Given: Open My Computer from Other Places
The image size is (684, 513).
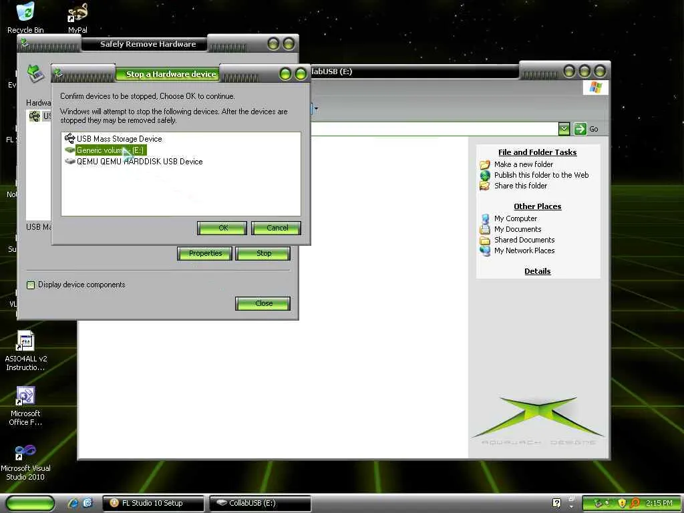Looking at the screenshot, I should [x=515, y=218].
